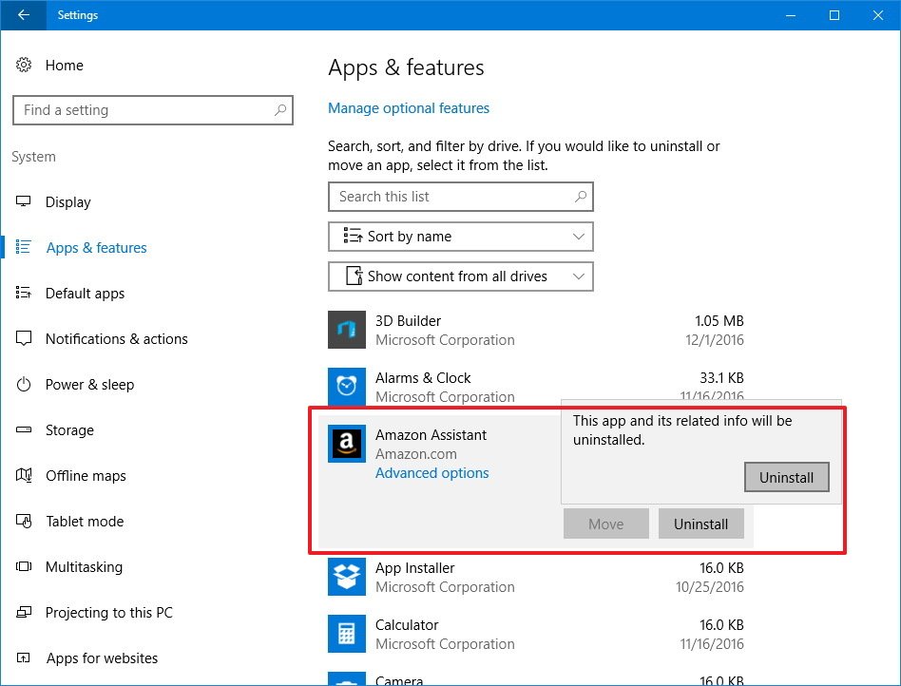Switch to Display settings
Viewport: 901px width, 686px height.
68,201
